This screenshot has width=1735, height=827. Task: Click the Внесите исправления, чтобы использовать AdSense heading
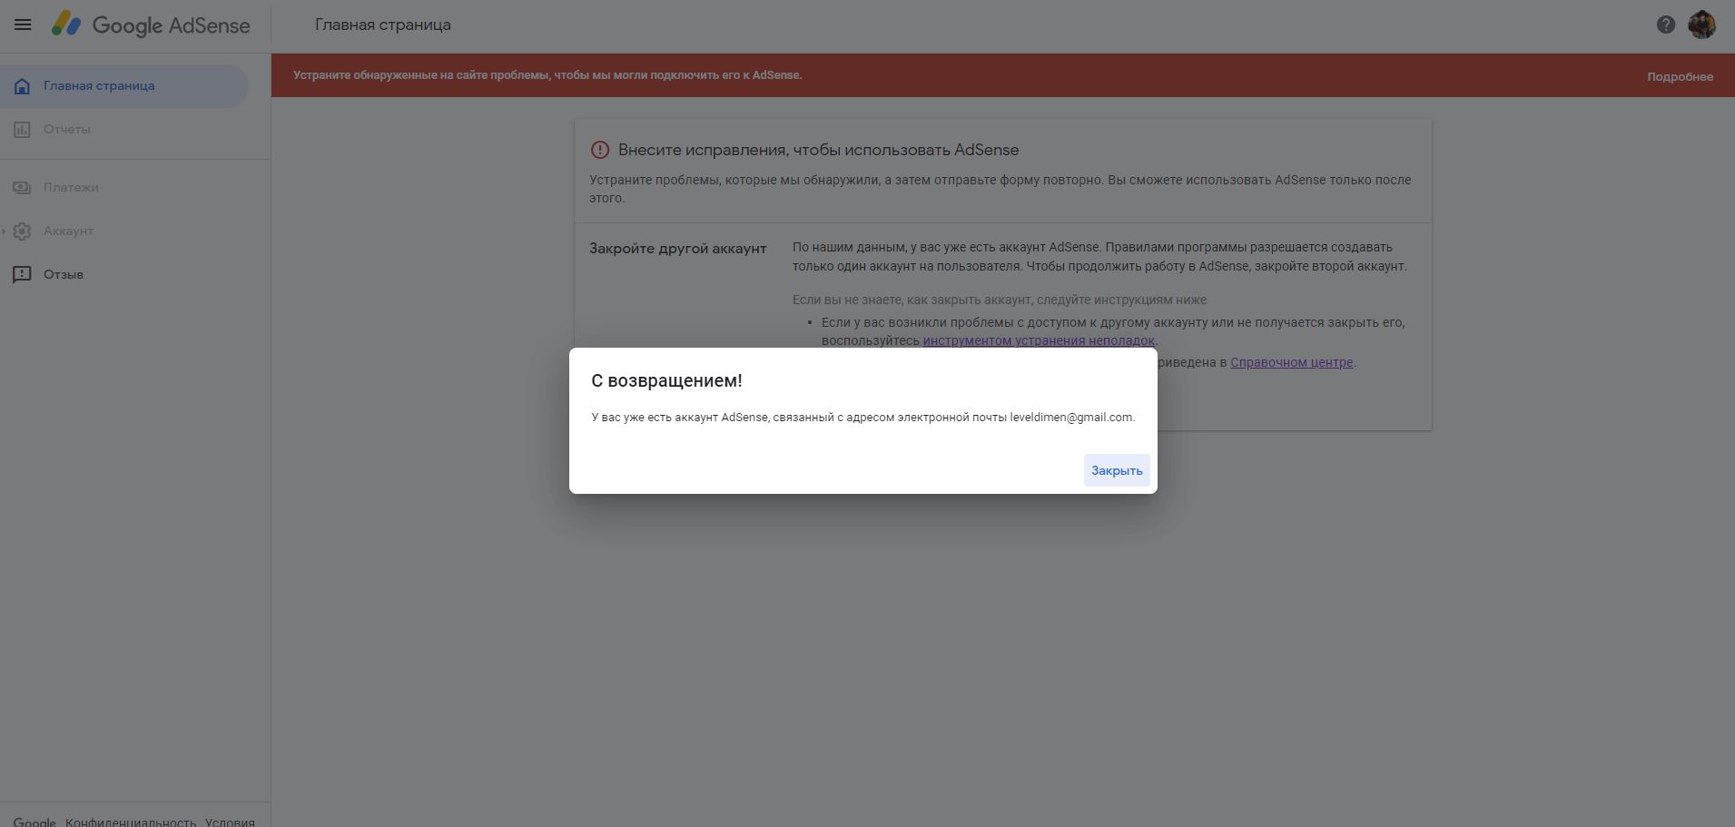click(x=818, y=150)
